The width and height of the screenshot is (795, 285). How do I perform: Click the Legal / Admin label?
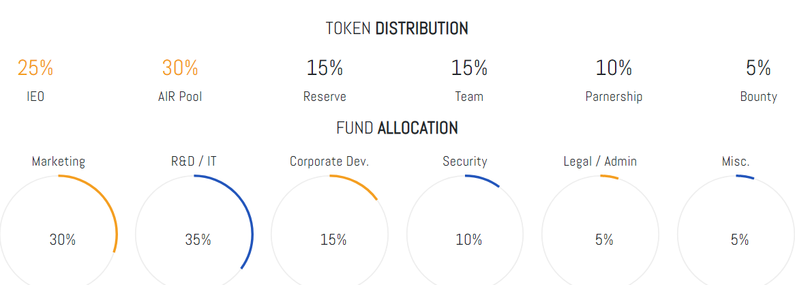600,162
